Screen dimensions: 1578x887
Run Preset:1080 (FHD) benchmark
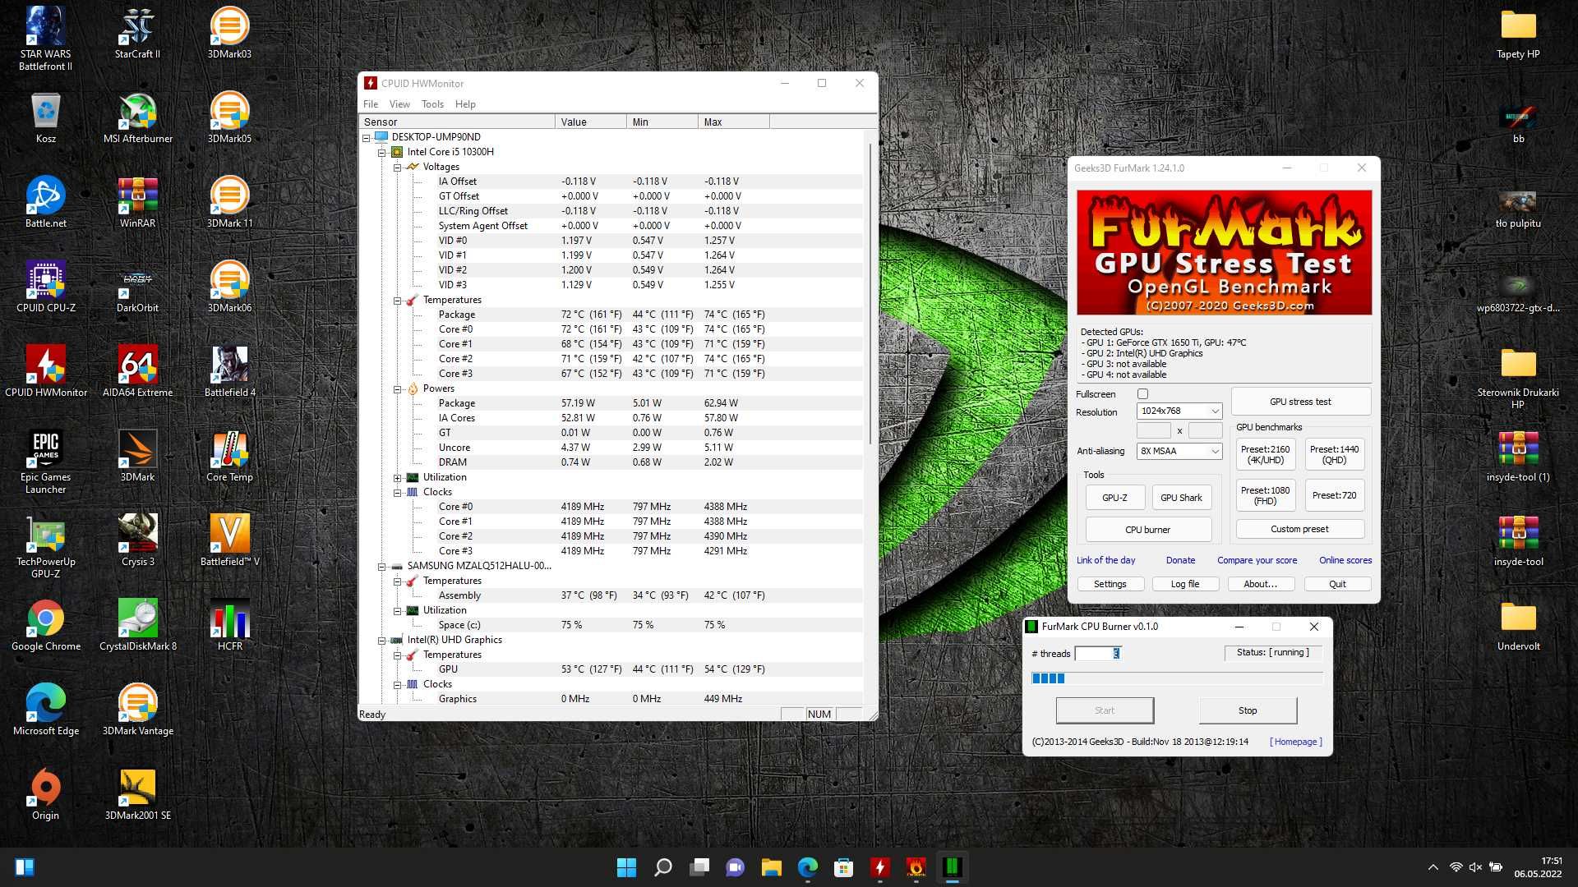tap(1265, 495)
